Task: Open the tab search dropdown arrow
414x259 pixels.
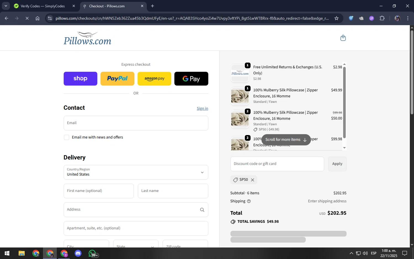Action: [x=6, y=6]
